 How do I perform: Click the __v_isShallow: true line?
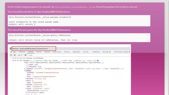(33, 66)
